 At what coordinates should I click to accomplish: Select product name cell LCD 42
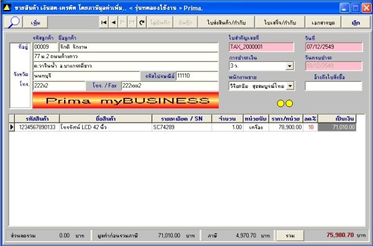pyautogui.click(x=106, y=127)
